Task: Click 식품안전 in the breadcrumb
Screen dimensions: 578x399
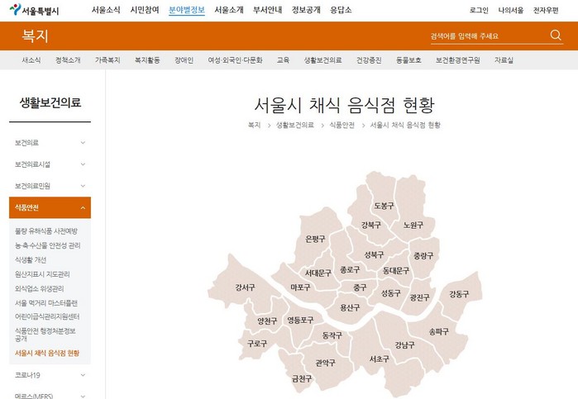Action: [342, 125]
